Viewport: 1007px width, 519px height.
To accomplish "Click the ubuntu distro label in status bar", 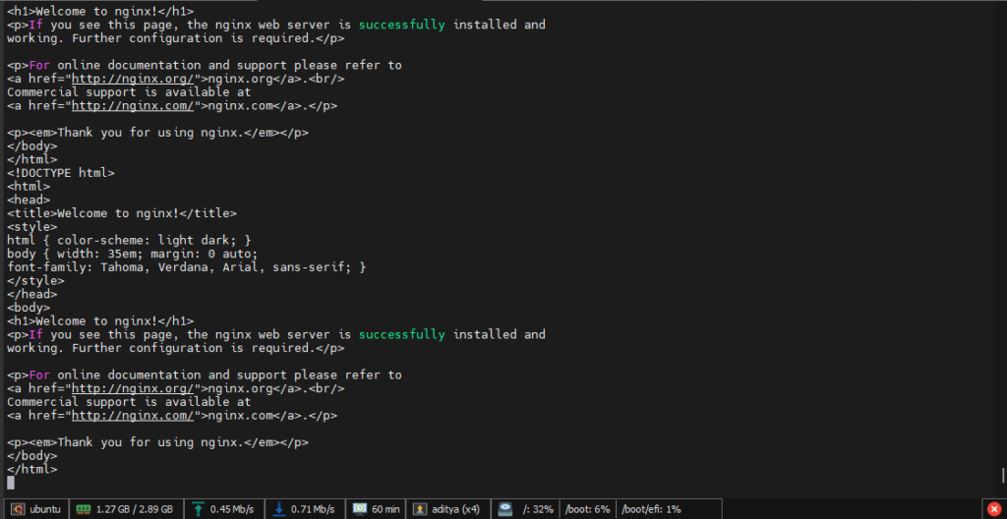I will [45, 509].
